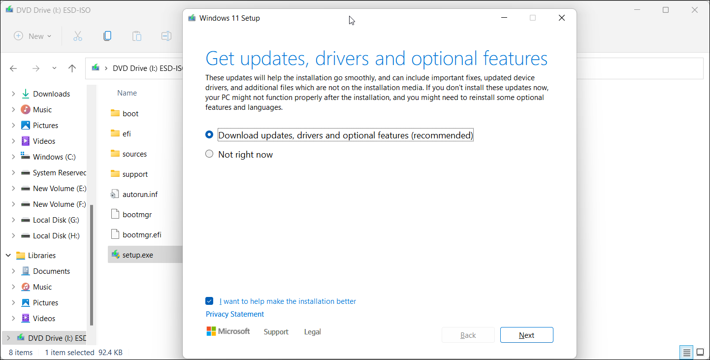Select the Rename icon in the toolbar

click(166, 36)
